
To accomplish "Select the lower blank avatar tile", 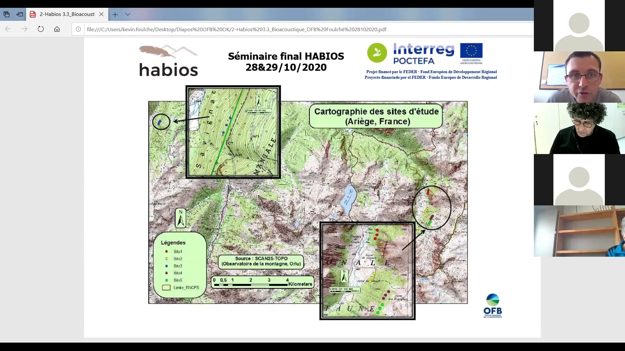I will tap(579, 180).
